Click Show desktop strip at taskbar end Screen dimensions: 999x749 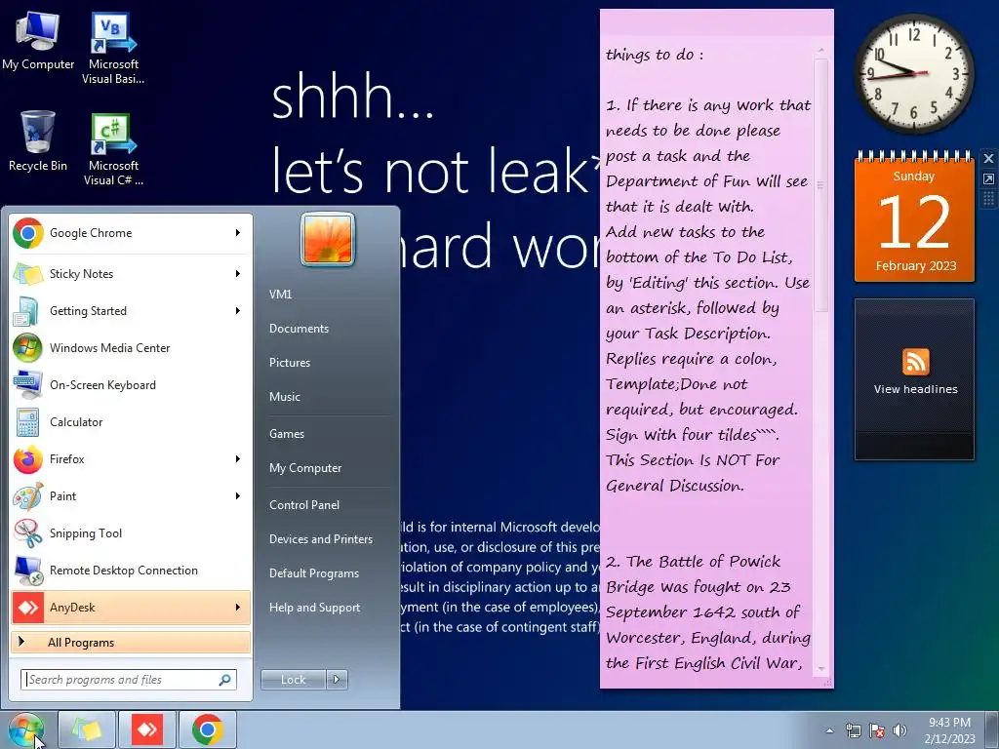(x=993, y=729)
